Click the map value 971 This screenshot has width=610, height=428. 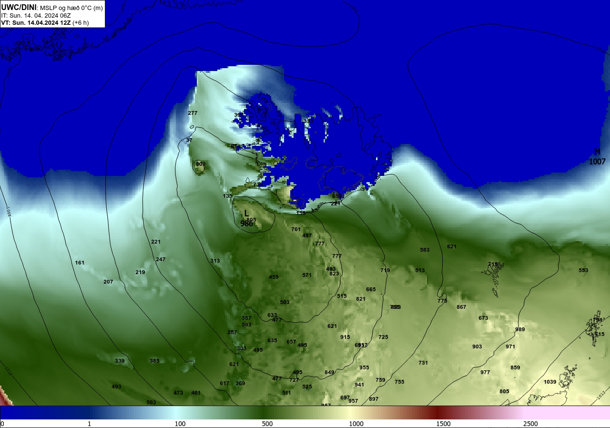tap(510, 346)
